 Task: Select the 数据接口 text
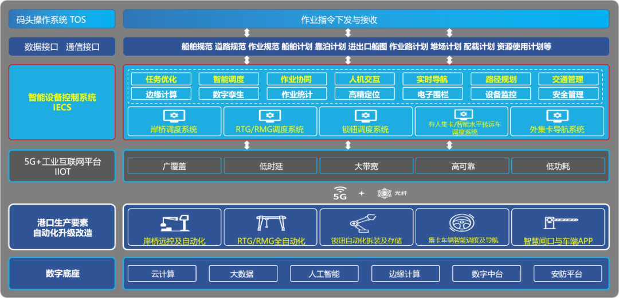click(x=41, y=48)
